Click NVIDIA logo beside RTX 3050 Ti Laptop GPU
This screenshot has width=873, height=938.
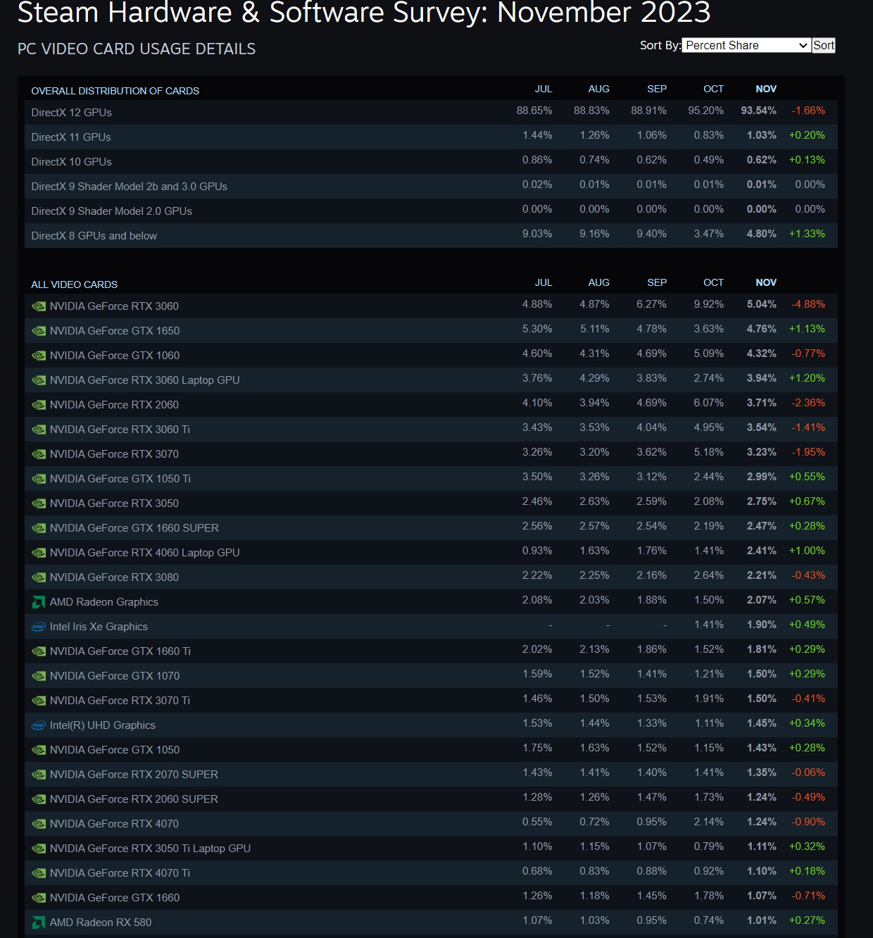[x=39, y=849]
